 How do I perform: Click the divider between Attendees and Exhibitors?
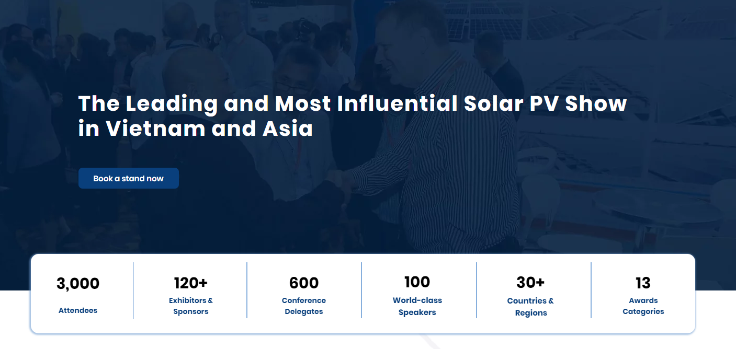(x=133, y=290)
